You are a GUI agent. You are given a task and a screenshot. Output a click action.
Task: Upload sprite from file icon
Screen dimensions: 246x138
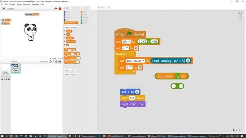pos(57,61)
